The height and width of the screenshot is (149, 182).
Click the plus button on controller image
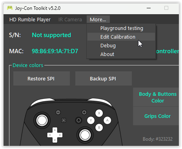coord(84,112)
